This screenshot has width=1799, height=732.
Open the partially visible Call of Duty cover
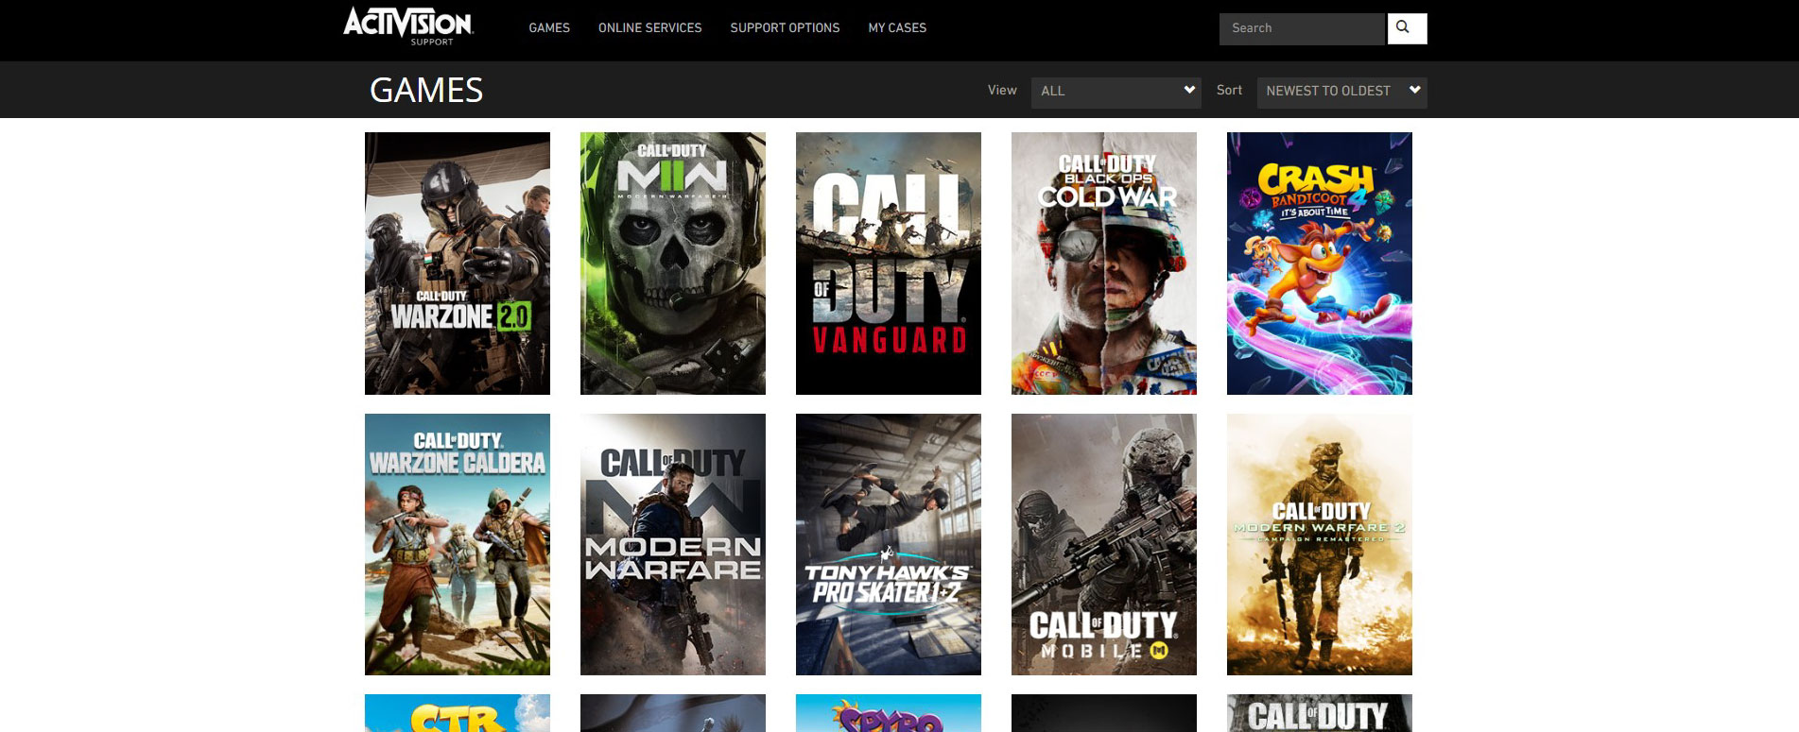tap(1320, 713)
